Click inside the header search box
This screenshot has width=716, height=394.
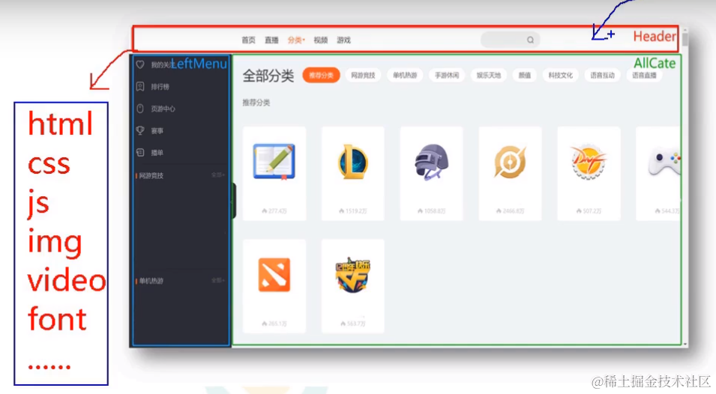click(510, 40)
